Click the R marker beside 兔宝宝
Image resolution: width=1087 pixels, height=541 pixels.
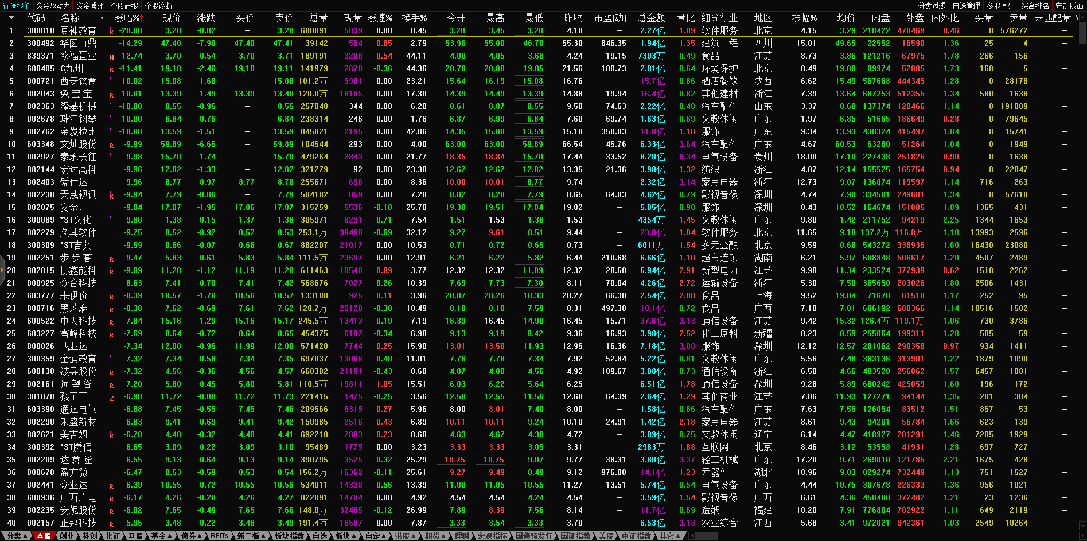coord(111,95)
